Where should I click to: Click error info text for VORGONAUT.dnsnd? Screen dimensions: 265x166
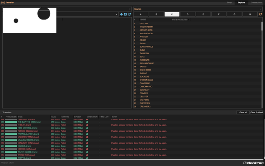point(139,149)
